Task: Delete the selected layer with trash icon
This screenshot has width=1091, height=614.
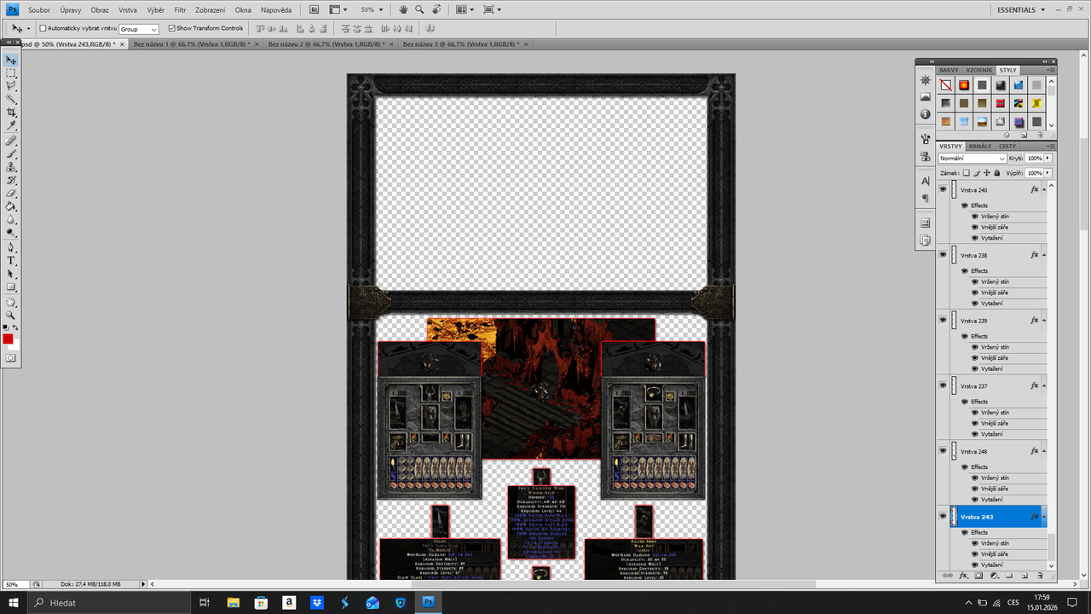Action: (1040, 576)
